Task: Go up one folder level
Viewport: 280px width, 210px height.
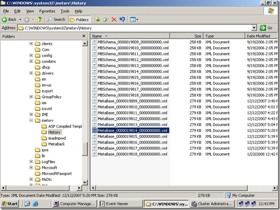Action: click(40, 19)
